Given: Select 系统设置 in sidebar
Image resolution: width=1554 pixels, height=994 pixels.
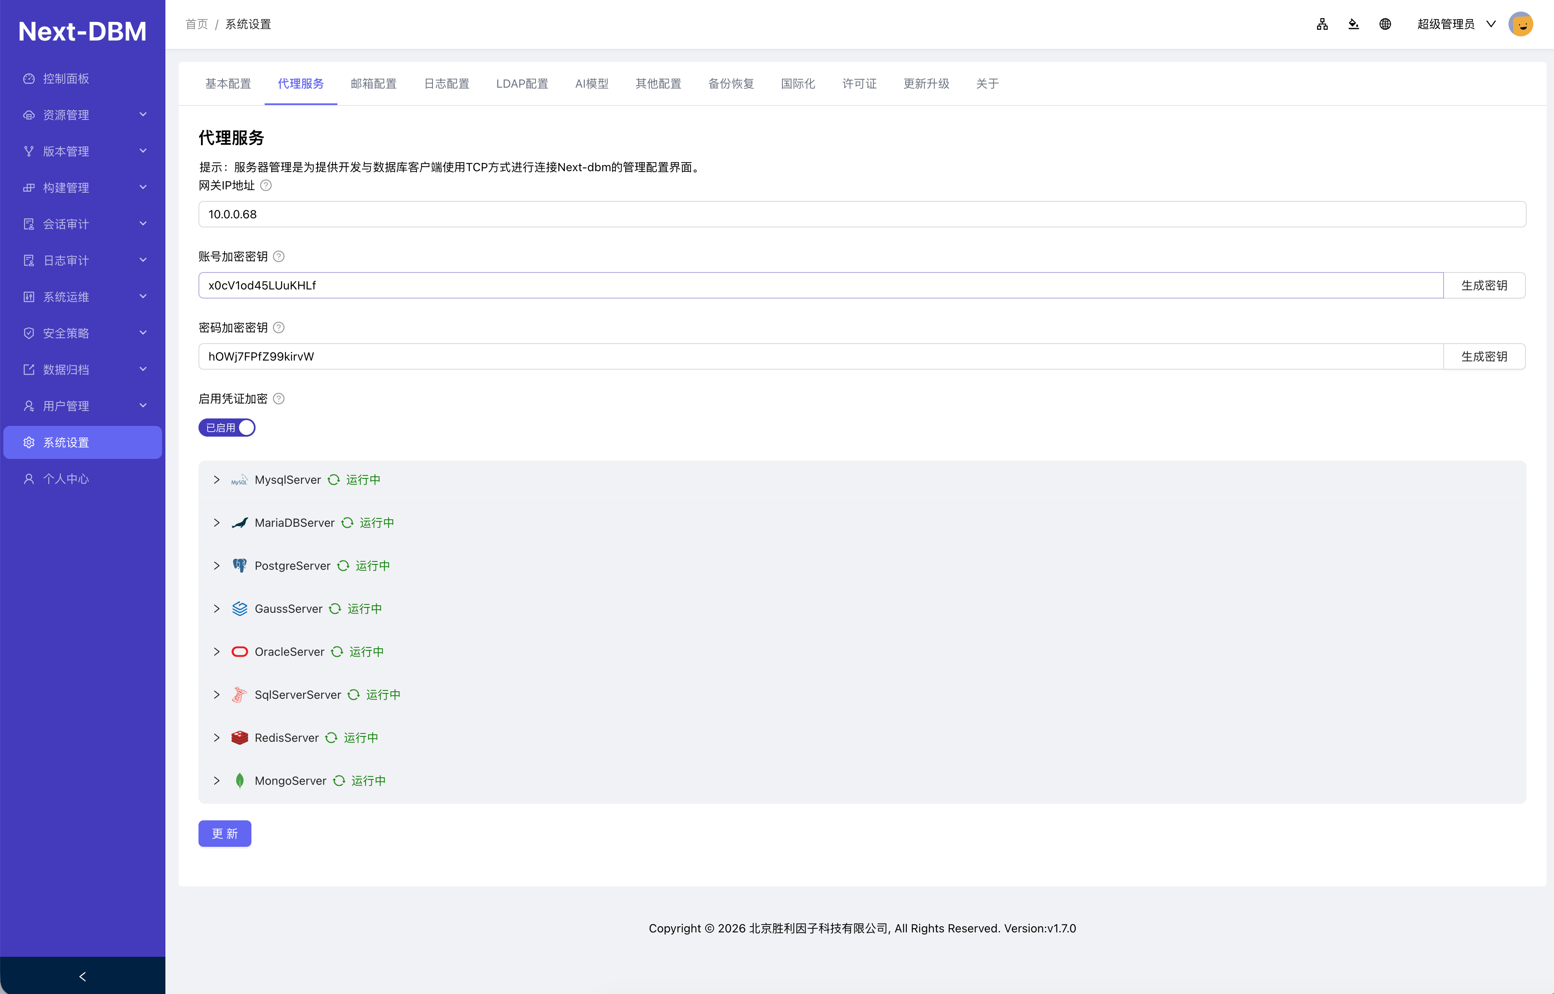Looking at the screenshot, I should [x=83, y=442].
